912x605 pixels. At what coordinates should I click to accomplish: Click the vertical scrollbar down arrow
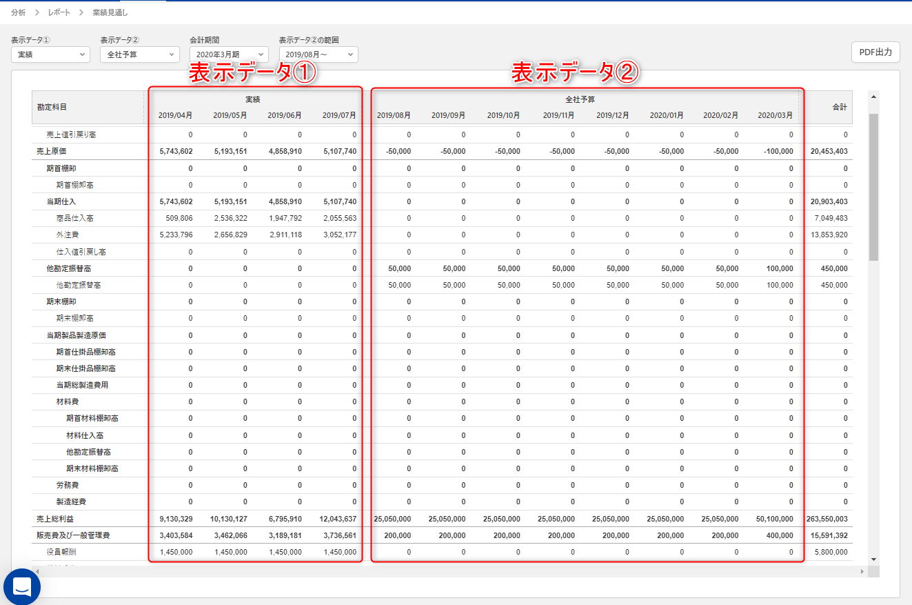(874, 559)
